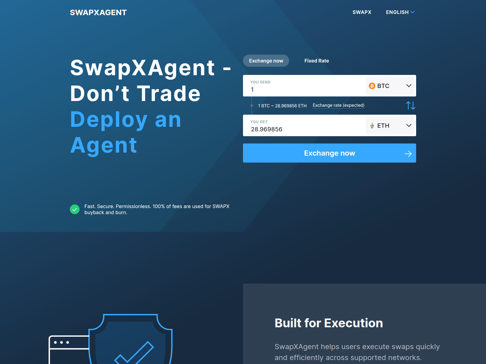Screen dimensions: 486x364
Task: Open the ETH currency selector
Action: click(391, 126)
